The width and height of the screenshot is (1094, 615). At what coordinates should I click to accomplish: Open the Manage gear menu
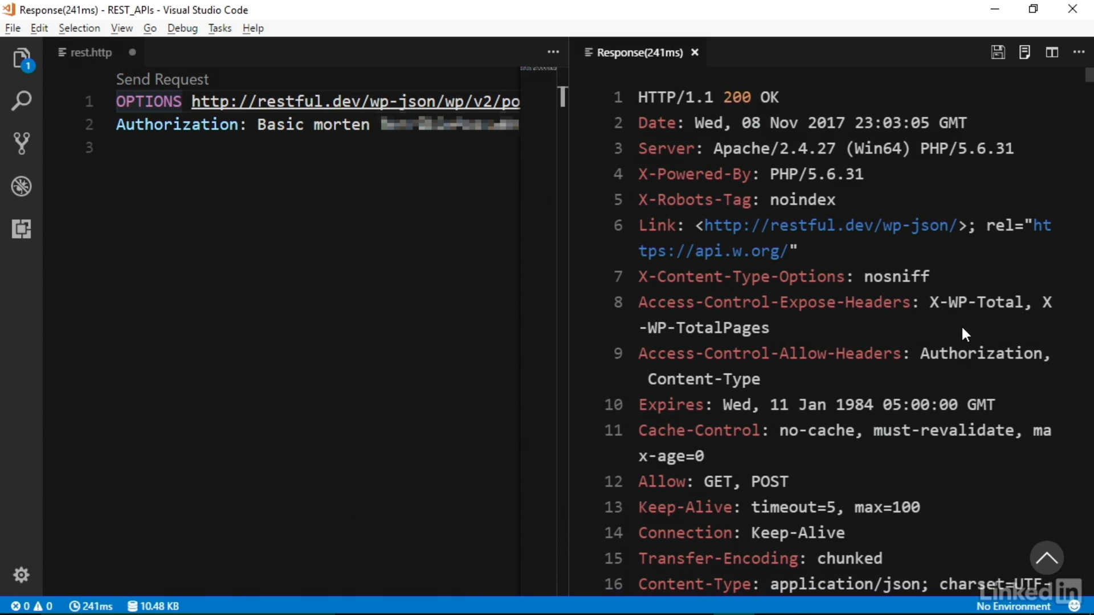click(22, 575)
